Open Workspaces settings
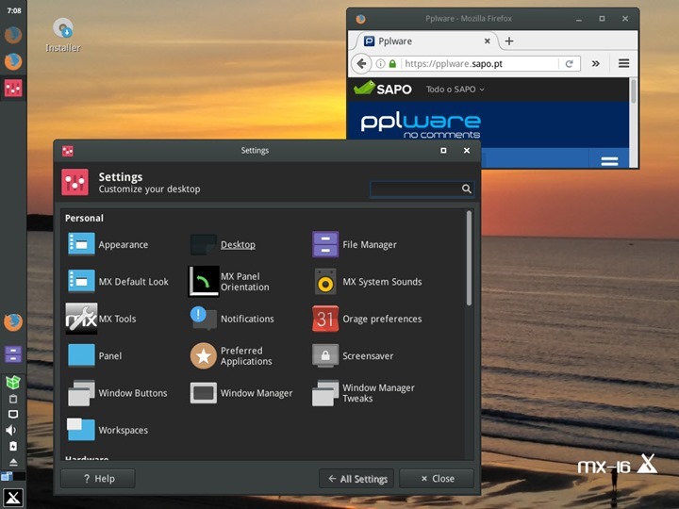Viewport: 679px width, 509px height. click(x=81, y=430)
